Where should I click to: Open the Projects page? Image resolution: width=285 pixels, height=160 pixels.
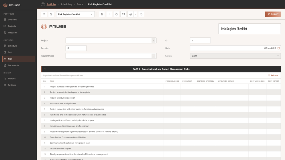tap(12, 26)
